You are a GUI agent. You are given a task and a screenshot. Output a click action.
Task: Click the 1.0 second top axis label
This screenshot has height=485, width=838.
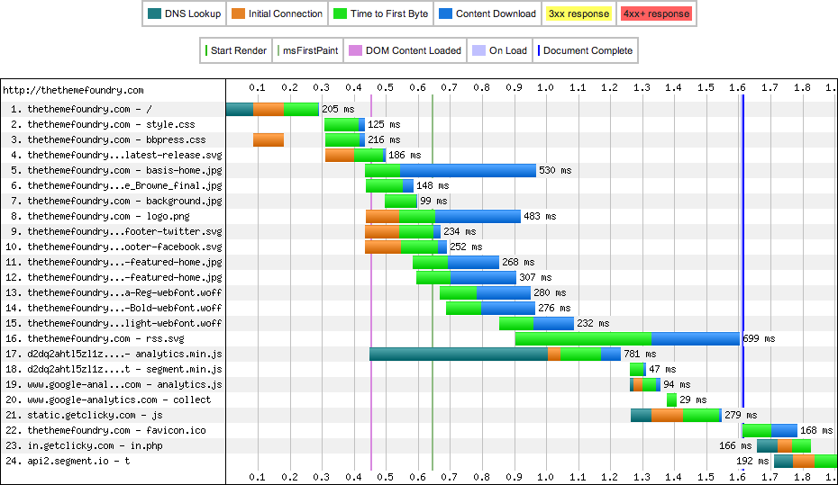546,87
